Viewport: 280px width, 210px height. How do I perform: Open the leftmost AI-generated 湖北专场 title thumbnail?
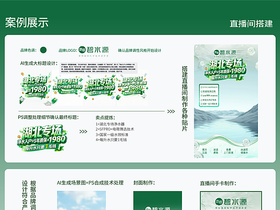tap(35, 88)
